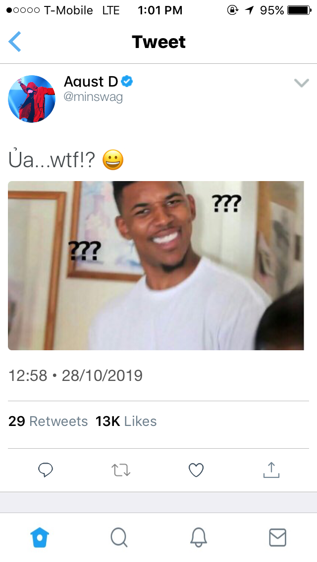
Task: View the 29 Retweets list
Action: [48, 421]
